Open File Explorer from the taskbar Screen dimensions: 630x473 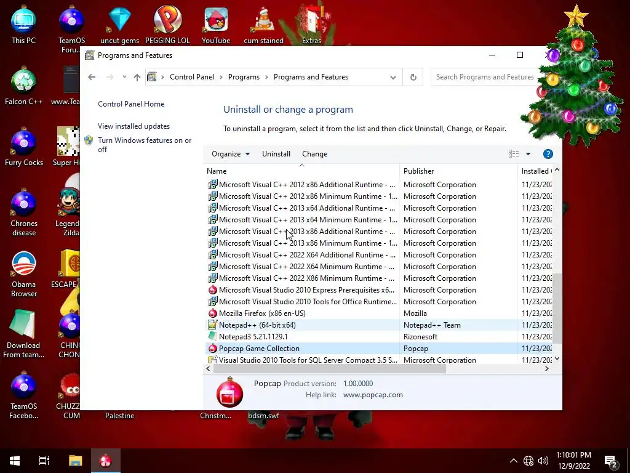tap(75, 461)
